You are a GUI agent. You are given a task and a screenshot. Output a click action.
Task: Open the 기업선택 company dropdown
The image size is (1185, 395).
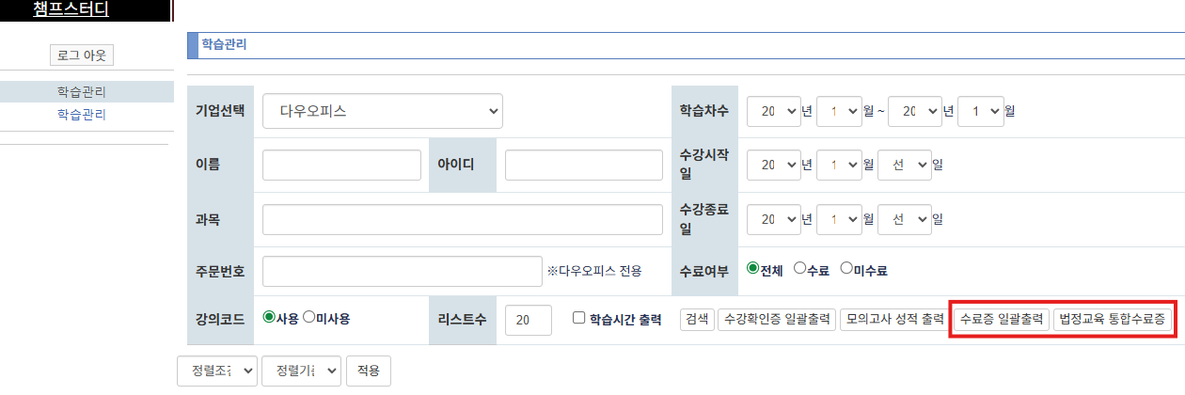383,111
